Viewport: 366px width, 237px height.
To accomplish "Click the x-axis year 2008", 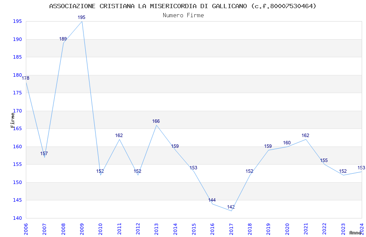I will point(63,229).
